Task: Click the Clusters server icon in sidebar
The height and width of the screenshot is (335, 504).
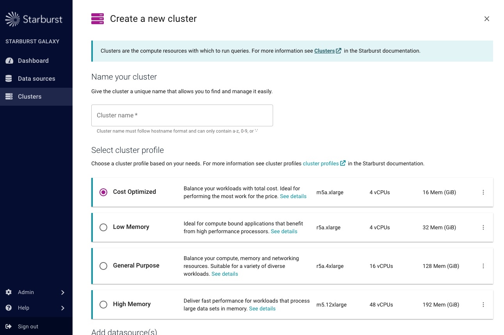Action: coord(9,97)
